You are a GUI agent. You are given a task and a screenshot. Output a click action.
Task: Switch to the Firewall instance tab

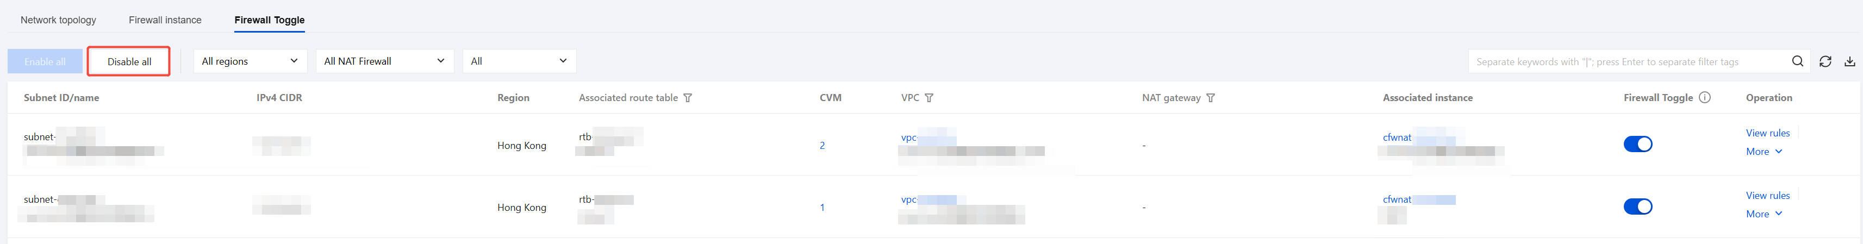(x=165, y=20)
